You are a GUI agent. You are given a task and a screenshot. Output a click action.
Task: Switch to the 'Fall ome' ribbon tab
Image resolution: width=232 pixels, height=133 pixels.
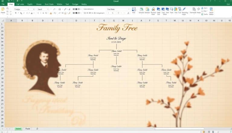20,4
